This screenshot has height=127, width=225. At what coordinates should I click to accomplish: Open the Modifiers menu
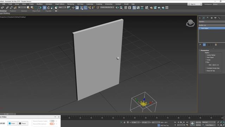tap(39, 4)
